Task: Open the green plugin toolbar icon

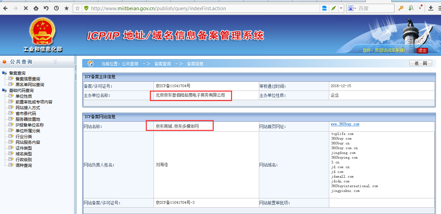Action: (333, 8)
